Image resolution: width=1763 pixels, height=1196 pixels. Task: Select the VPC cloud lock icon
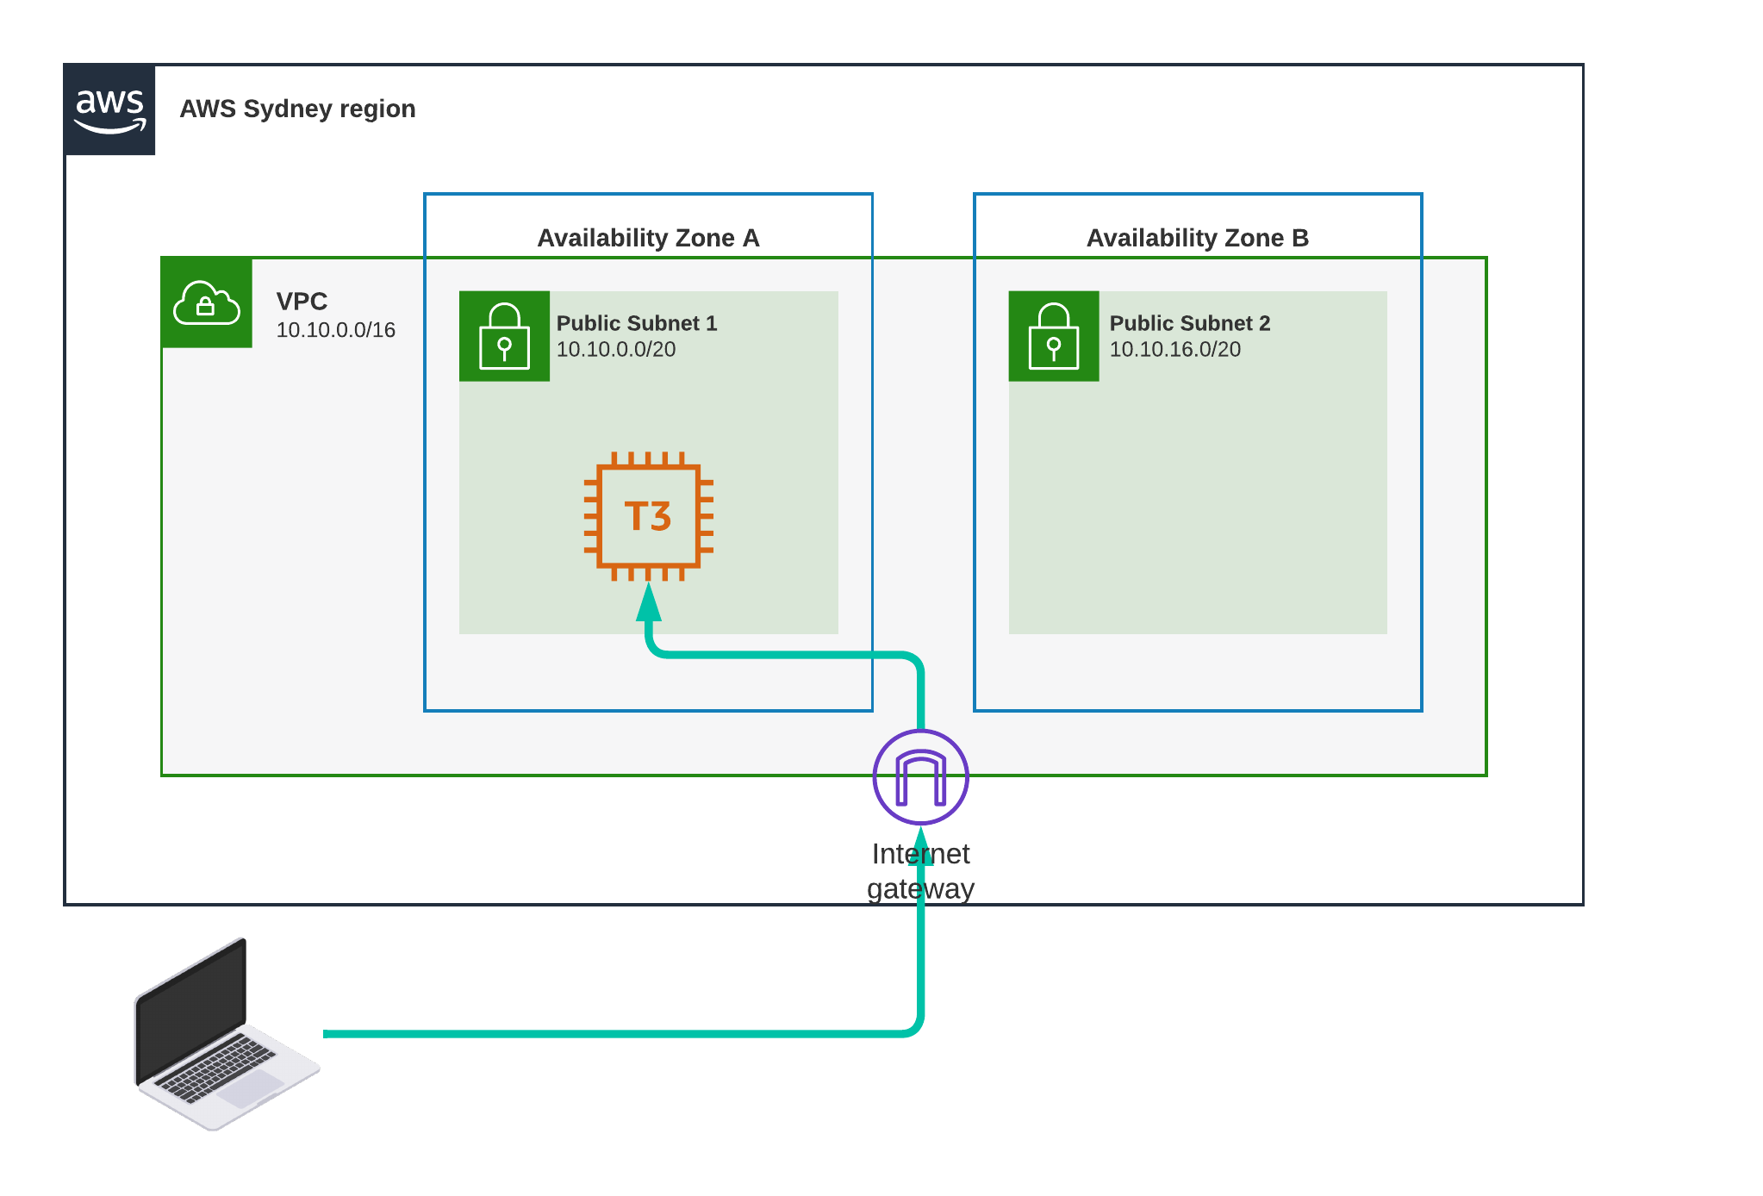[207, 302]
